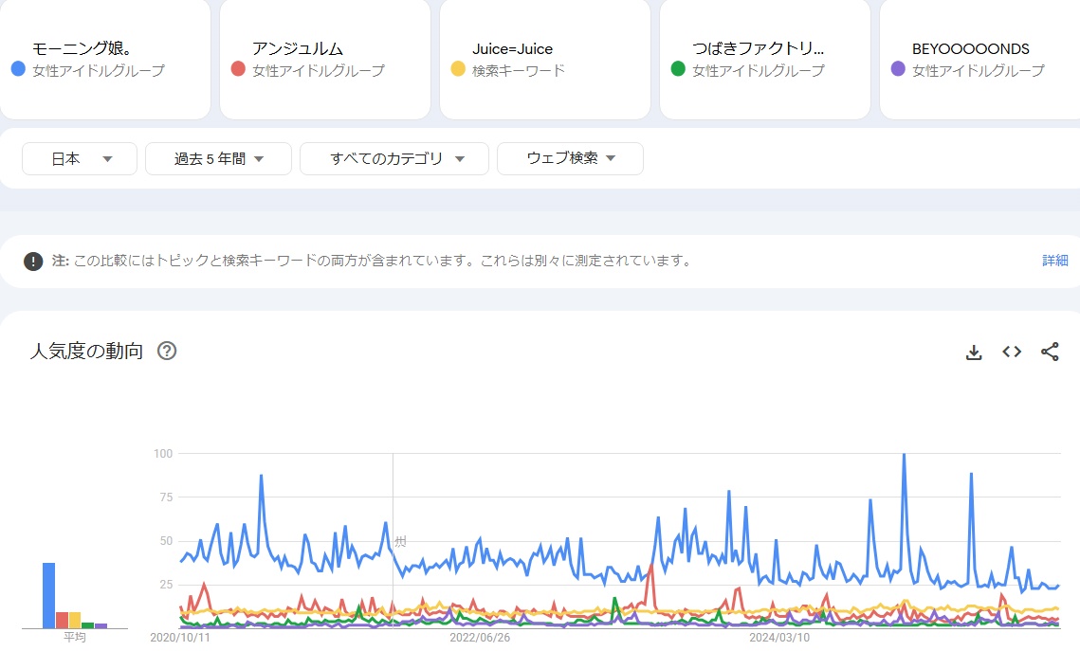This screenshot has width=1080, height=651.
Task: Download the interest over time CSV
Action: click(x=973, y=353)
